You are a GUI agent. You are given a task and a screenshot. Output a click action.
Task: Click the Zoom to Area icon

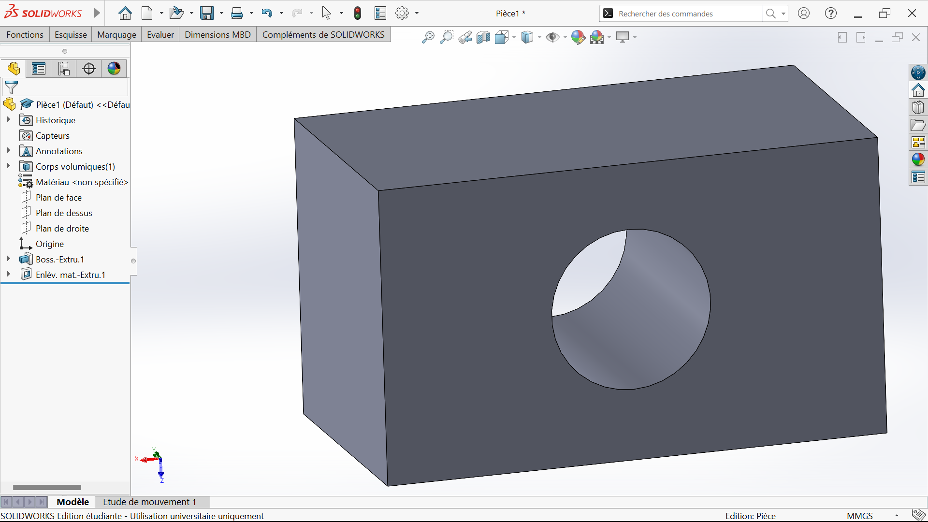click(447, 37)
